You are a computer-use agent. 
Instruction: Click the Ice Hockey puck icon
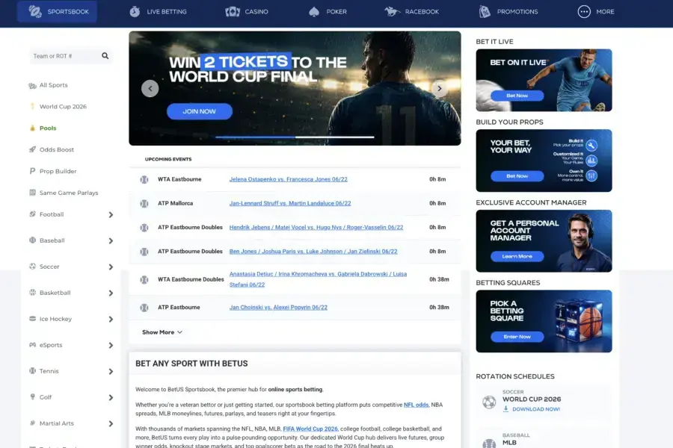32,319
